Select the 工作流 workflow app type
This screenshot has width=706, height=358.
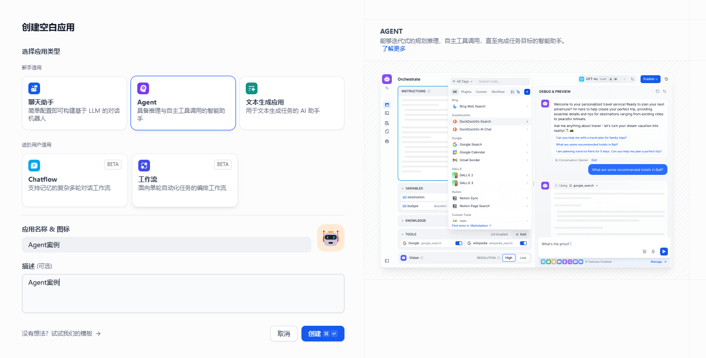coord(185,180)
